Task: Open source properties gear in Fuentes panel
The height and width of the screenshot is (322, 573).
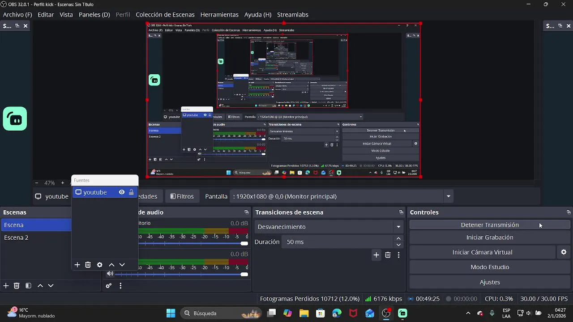Action: coord(99,265)
